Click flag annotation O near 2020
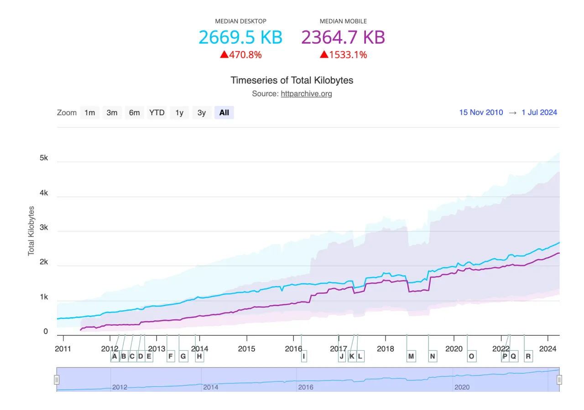This screenshot has height=410, width=584. (x=471, y=356)
